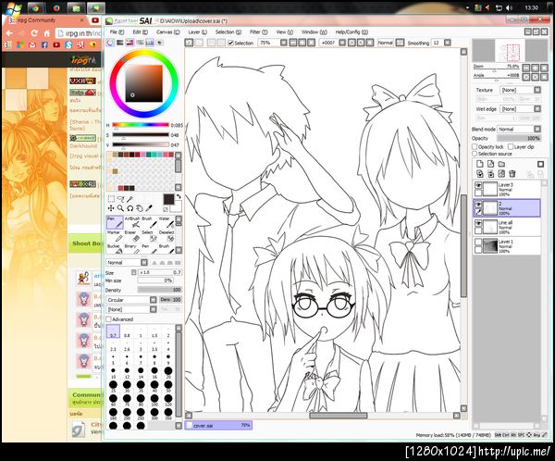Screen dimensions: 555x461
Task: Hide layer 2 using its eye icon
Action: 478,205
